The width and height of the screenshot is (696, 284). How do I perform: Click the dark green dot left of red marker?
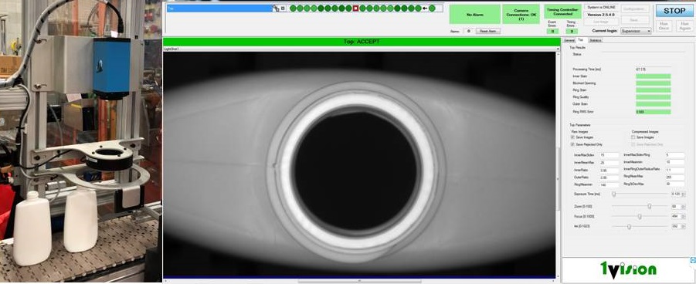348,8
